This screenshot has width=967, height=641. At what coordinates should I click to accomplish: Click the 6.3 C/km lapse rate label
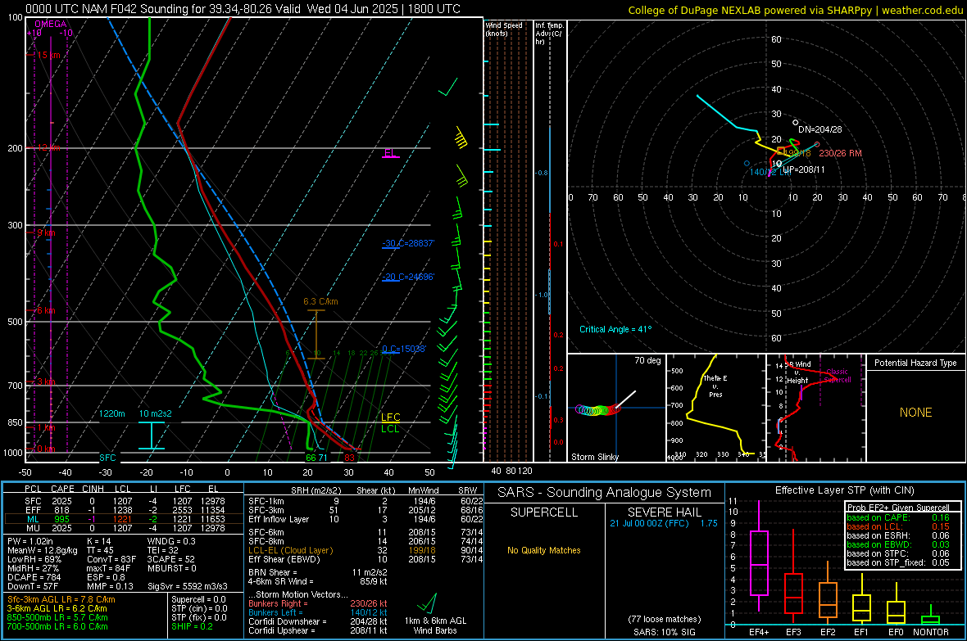pos(320,301)
